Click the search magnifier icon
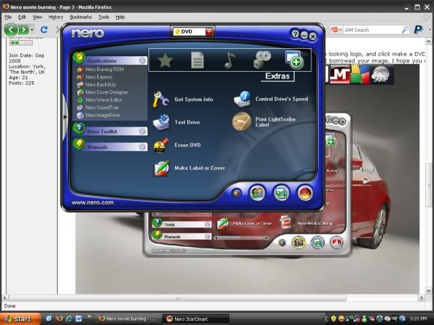This screenshot has height=325, width=434. (x=405, y=30)
